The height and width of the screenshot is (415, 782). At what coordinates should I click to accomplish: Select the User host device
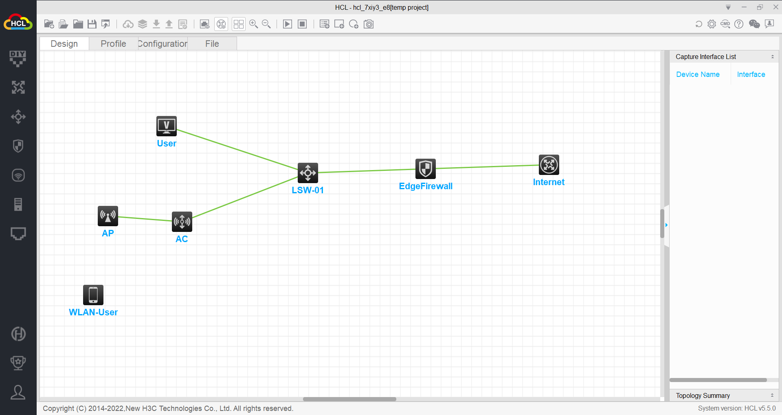point(167,126)
